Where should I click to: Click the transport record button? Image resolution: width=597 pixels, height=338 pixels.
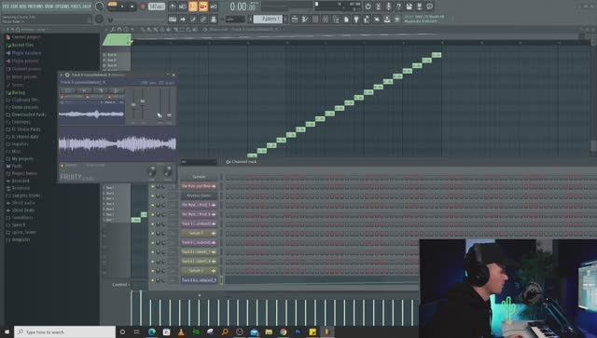[143, 7]
